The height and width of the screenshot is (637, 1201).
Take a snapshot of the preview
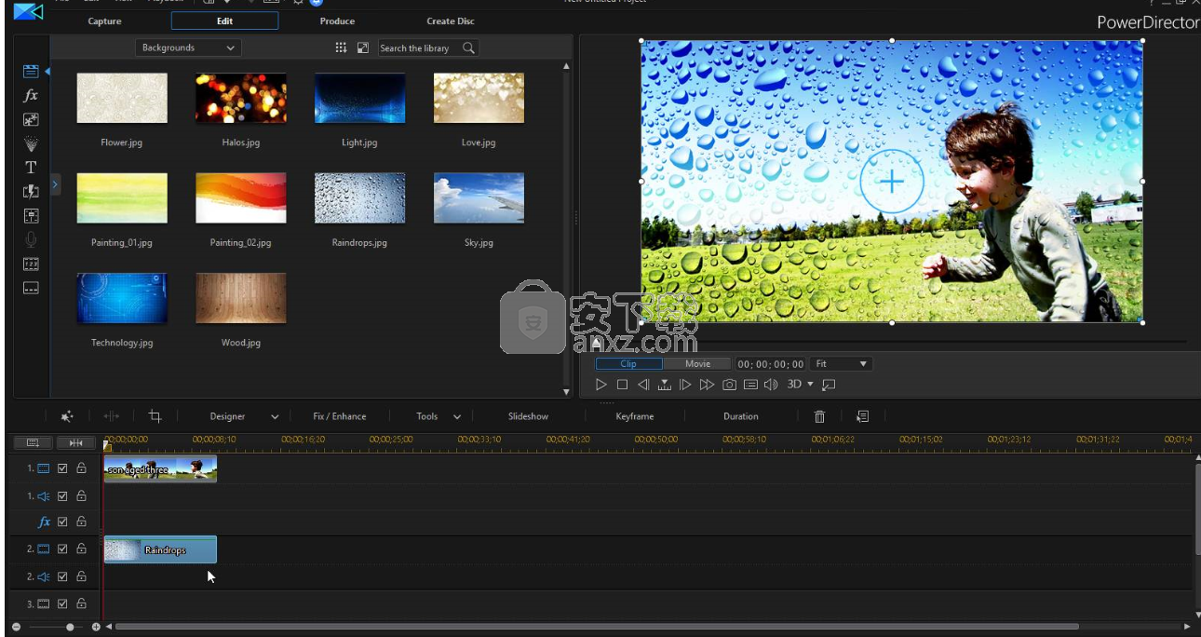[729, 385]
